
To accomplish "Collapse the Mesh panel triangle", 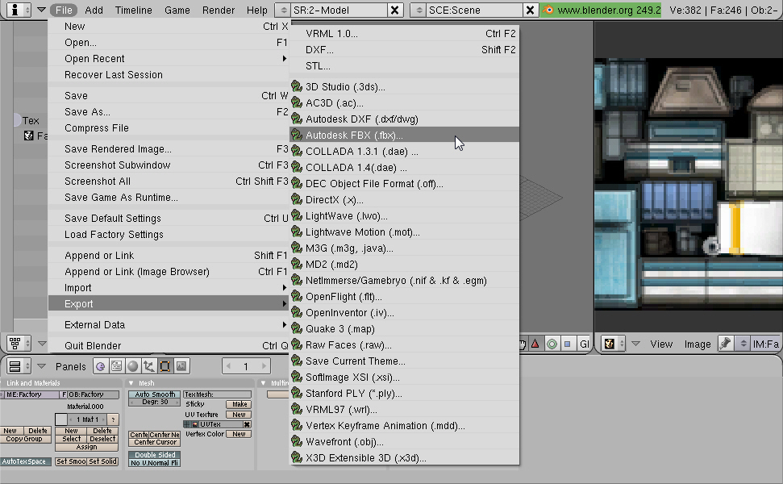I will (x=131, y=383).
